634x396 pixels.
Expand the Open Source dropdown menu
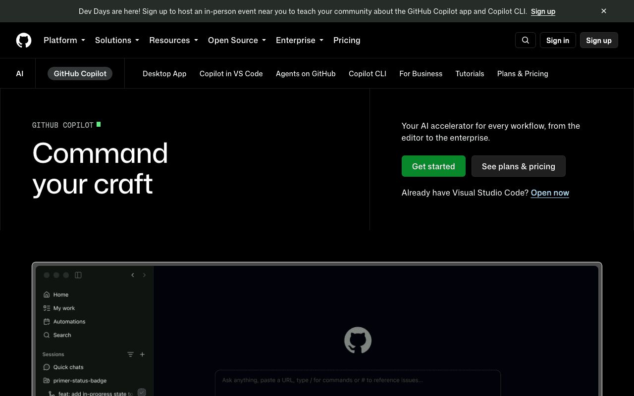(237, 40)
